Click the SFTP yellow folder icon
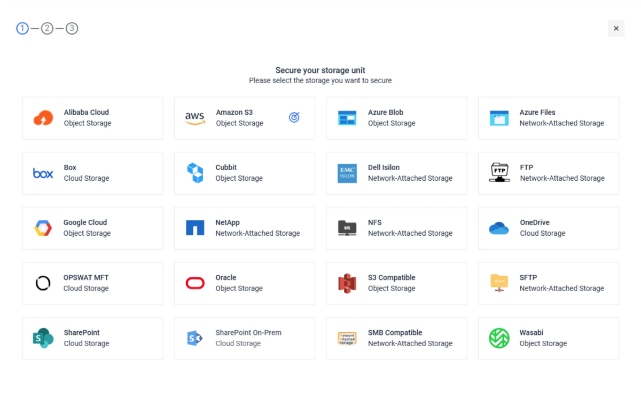641x400 pixels. click(499, 283)
